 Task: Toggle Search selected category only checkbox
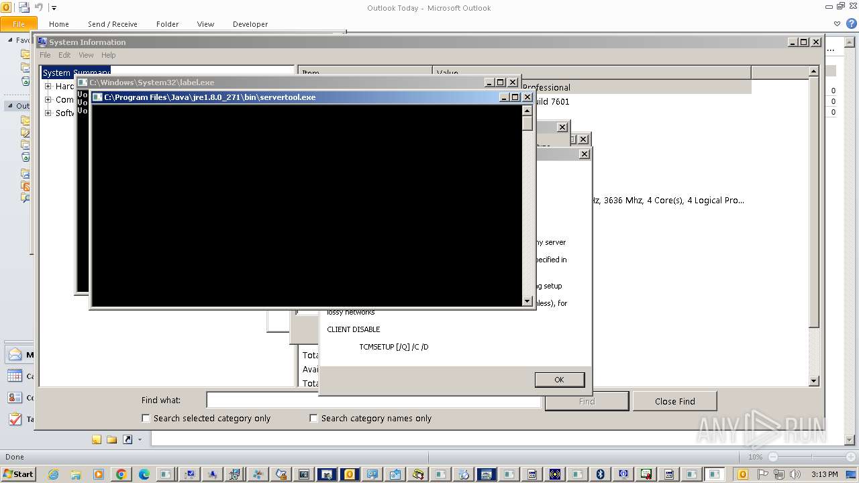tap(146, 418)
